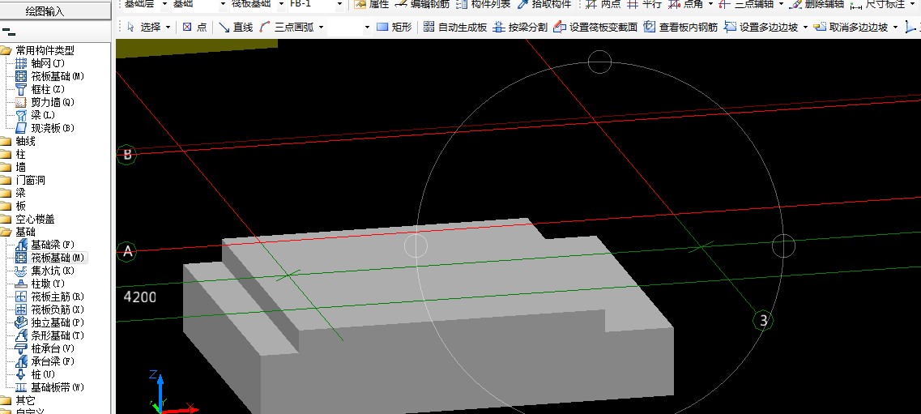Select highlighted 筏板基础(M) in the 基础 group
Viewport: 921px width, 414px height.
pyautogui.click(x=50, y=258)
